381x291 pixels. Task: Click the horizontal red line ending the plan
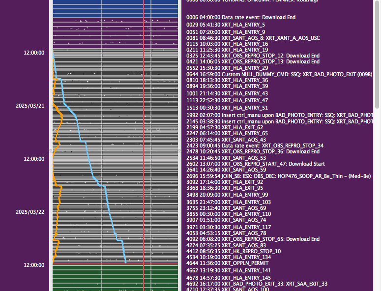tap(115, 264)
